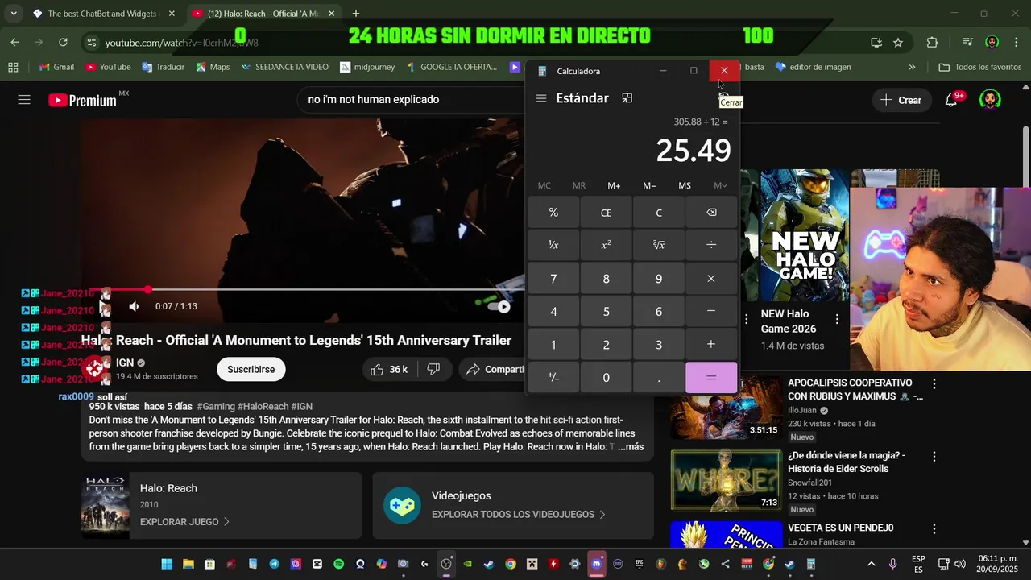Open the YouTube account avatar menu
This screenshot has height=580, width=1031.
(x=990, y=100)
